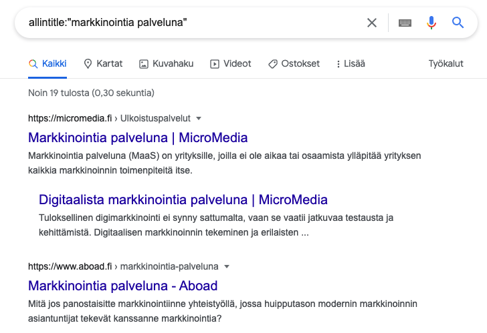Image resolution: width=487 pixels, height=333 pixels.
Task: Click the micromedia.fi breadcrumb URL
Action: (x=70, y=119)
